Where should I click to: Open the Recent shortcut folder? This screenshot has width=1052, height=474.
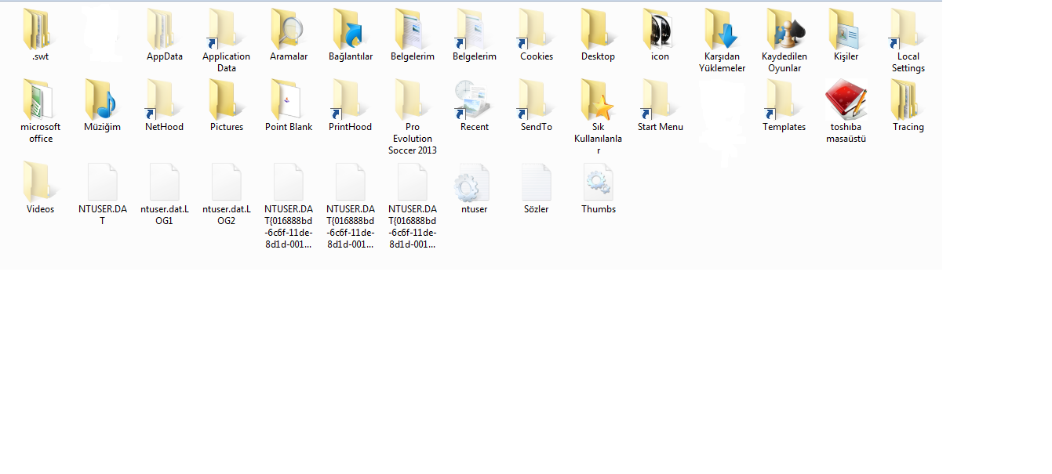coord(474,100)
